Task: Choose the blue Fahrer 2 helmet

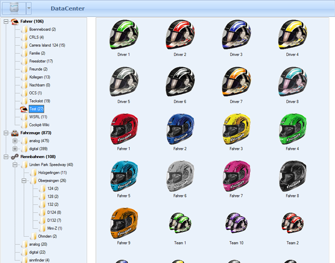Action: [x=180, y=129]
